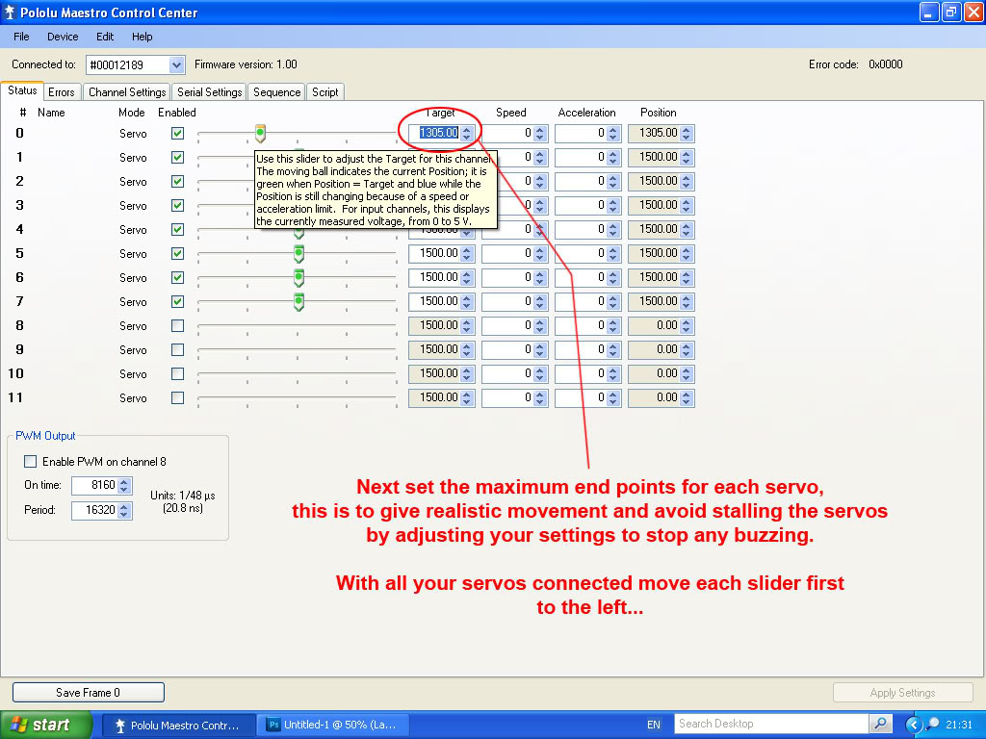The width and height of the screenshot is (986, 739).
Task: Switch to Photoshop Untitled-1 taskbar item
Action: [334, 726]
